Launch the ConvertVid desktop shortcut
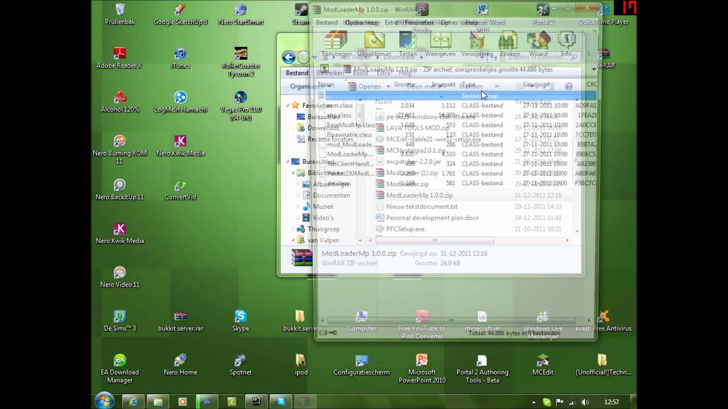728x409 pixels. point(180,190)
